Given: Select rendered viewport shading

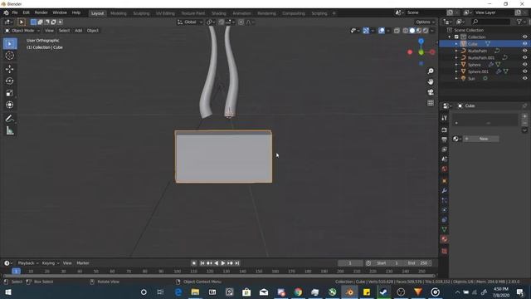Looking at the screenshot, I should tap(426, 31).
